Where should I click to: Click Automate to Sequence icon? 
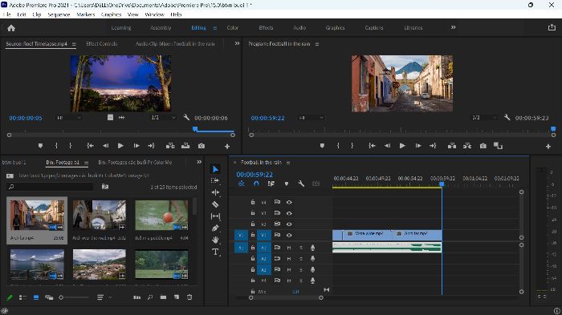137,297
